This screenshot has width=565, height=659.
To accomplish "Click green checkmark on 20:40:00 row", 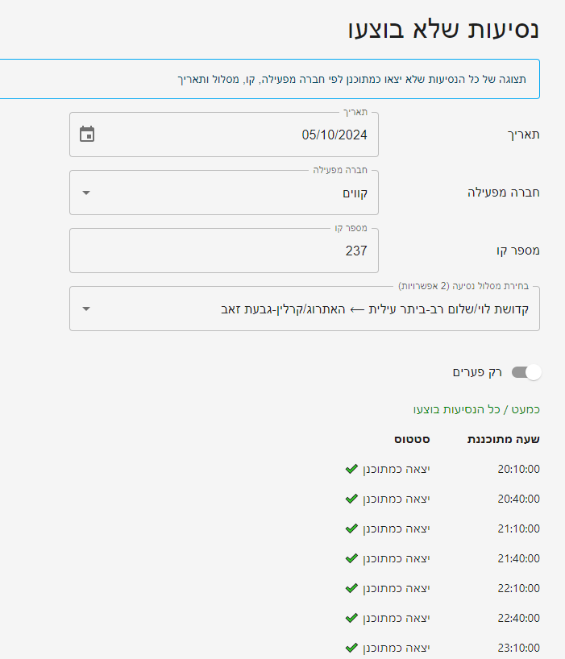I will pos(351,499).
